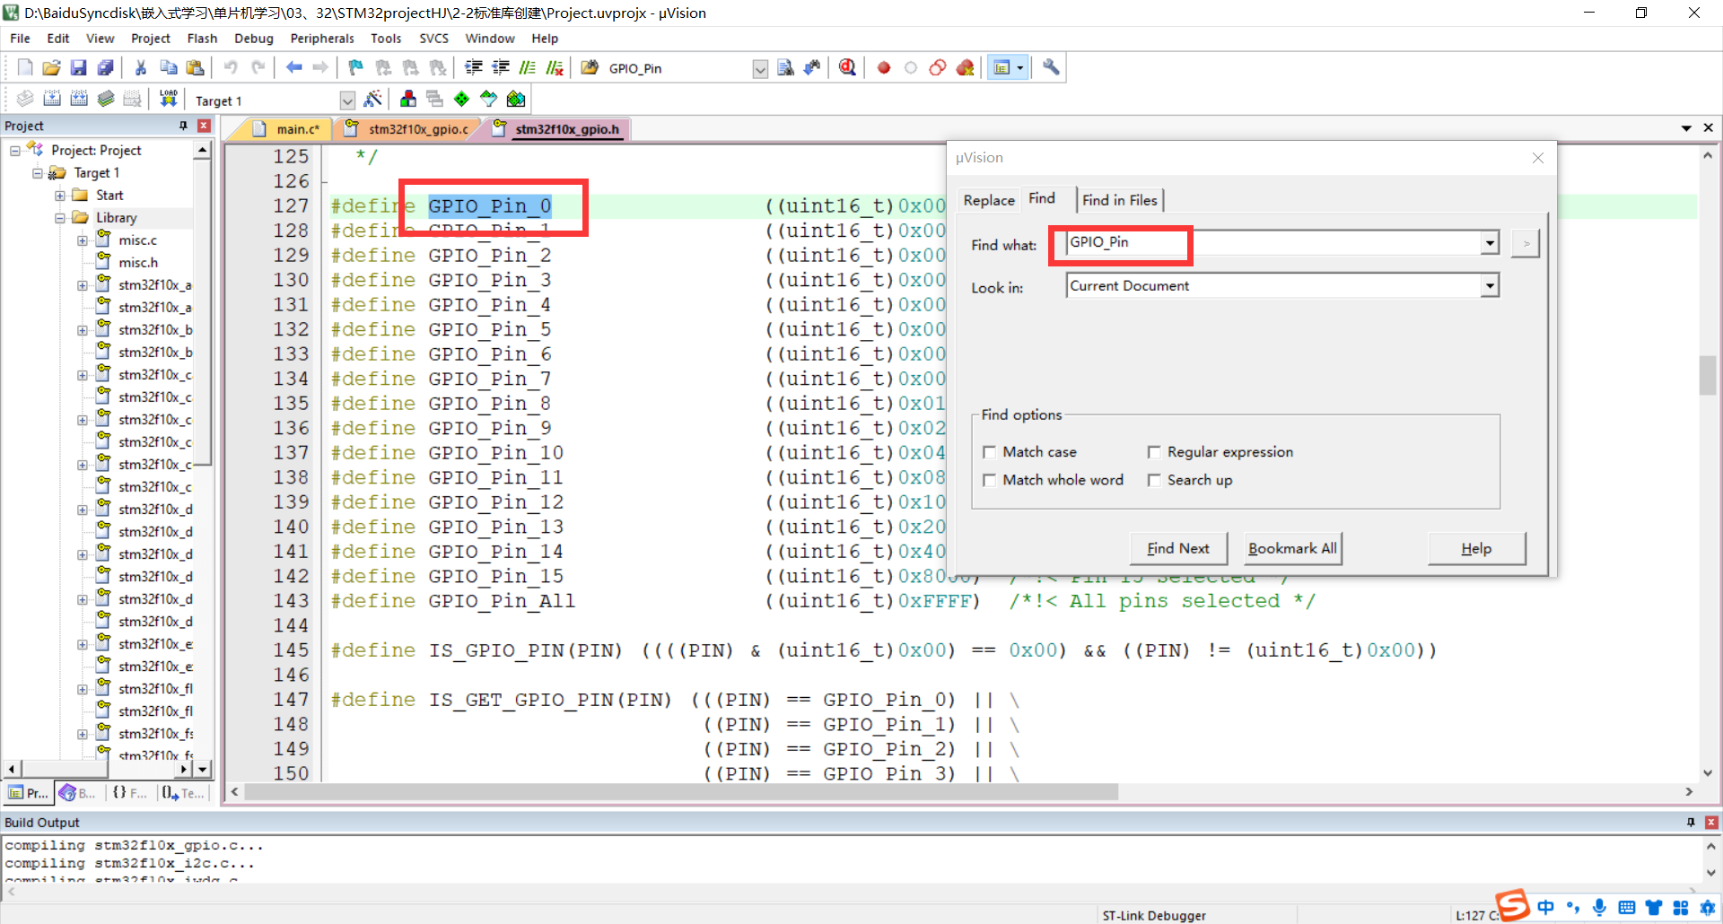Switch to Find in Files tab
Screen dimensions: 1723x924
1119,200
